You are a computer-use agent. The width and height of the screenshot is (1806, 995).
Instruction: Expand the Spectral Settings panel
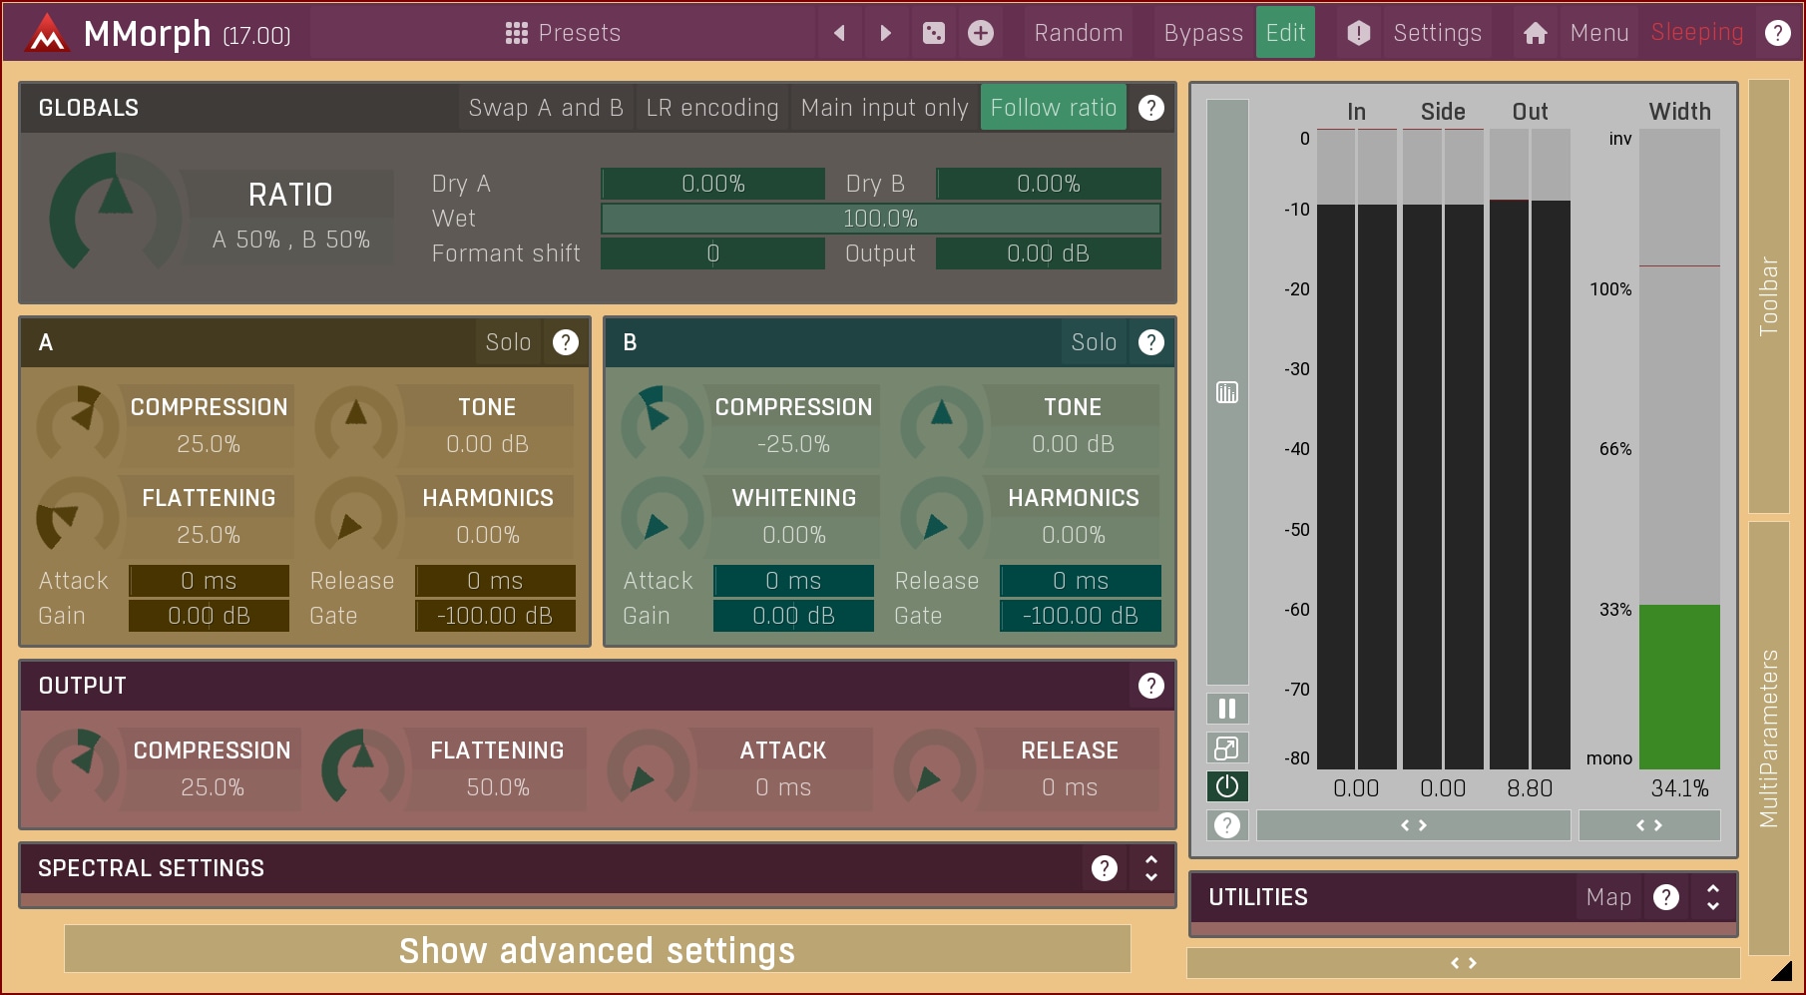click(x=1150, y=868)
